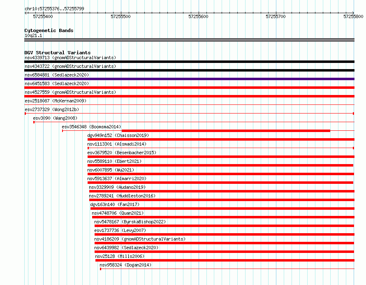Click nsv6451583 (Sedlazeck2020) variant label
The image size is (366, 285).
click(57, 83)
